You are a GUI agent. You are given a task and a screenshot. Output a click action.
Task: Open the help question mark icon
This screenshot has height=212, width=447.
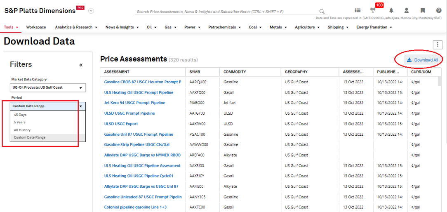(439, 10)
